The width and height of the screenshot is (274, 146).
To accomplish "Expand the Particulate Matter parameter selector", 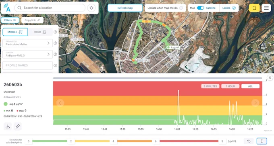I will coord(28,43).
